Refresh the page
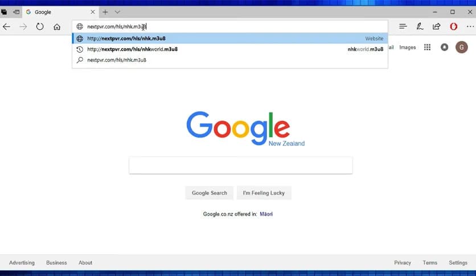The image size is (476, 276). tap(40, 27)
